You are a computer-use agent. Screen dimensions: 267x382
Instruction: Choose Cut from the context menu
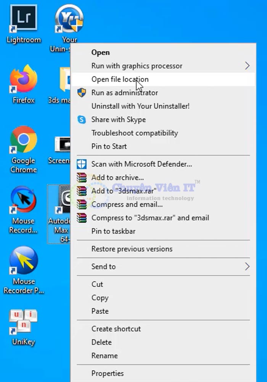[163, 284]
